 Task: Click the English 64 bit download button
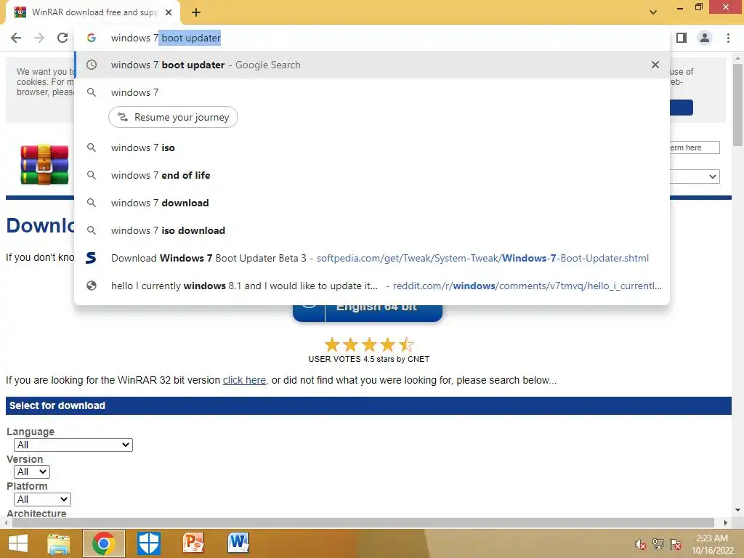[368, 313]
